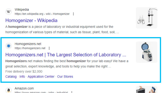The image size is (166, 93).
Task: Click the Wikipedia homogenizer diagram thumbnail
Action: [147, 18]
